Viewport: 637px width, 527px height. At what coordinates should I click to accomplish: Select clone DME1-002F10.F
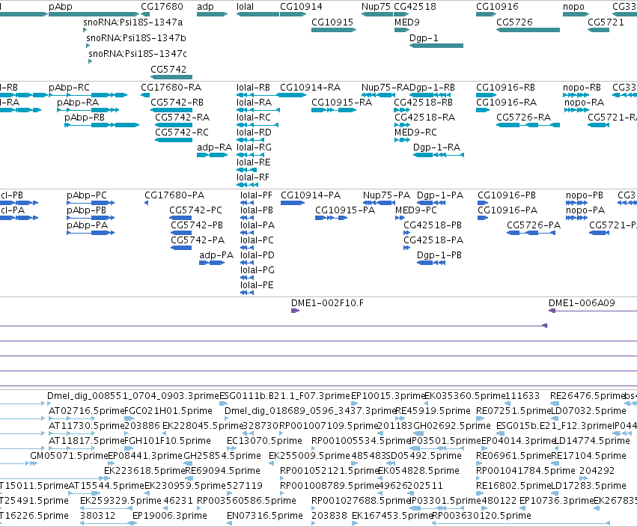pos(327,303)
